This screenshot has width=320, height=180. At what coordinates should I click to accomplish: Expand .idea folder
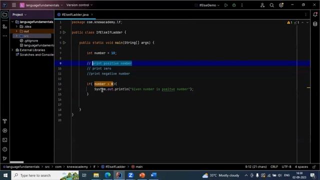pos(16,26)
